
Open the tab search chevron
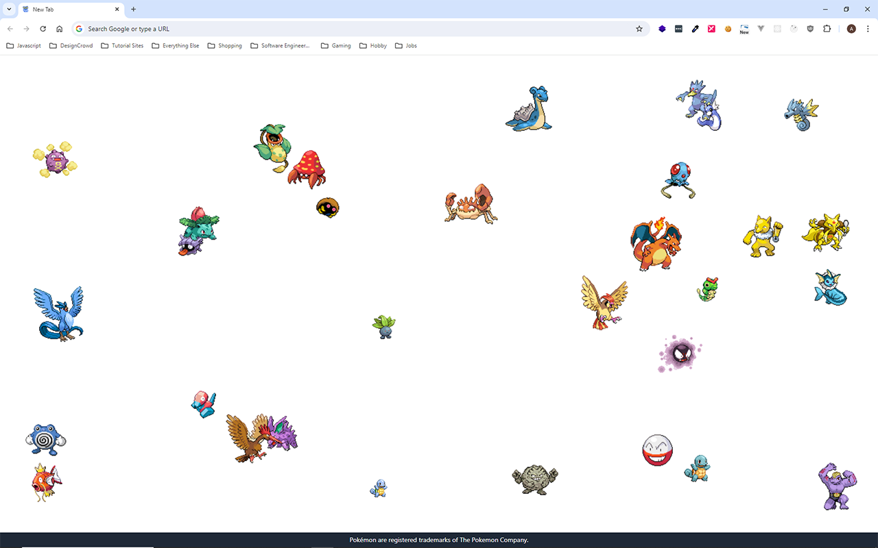(x=9, y=9)
